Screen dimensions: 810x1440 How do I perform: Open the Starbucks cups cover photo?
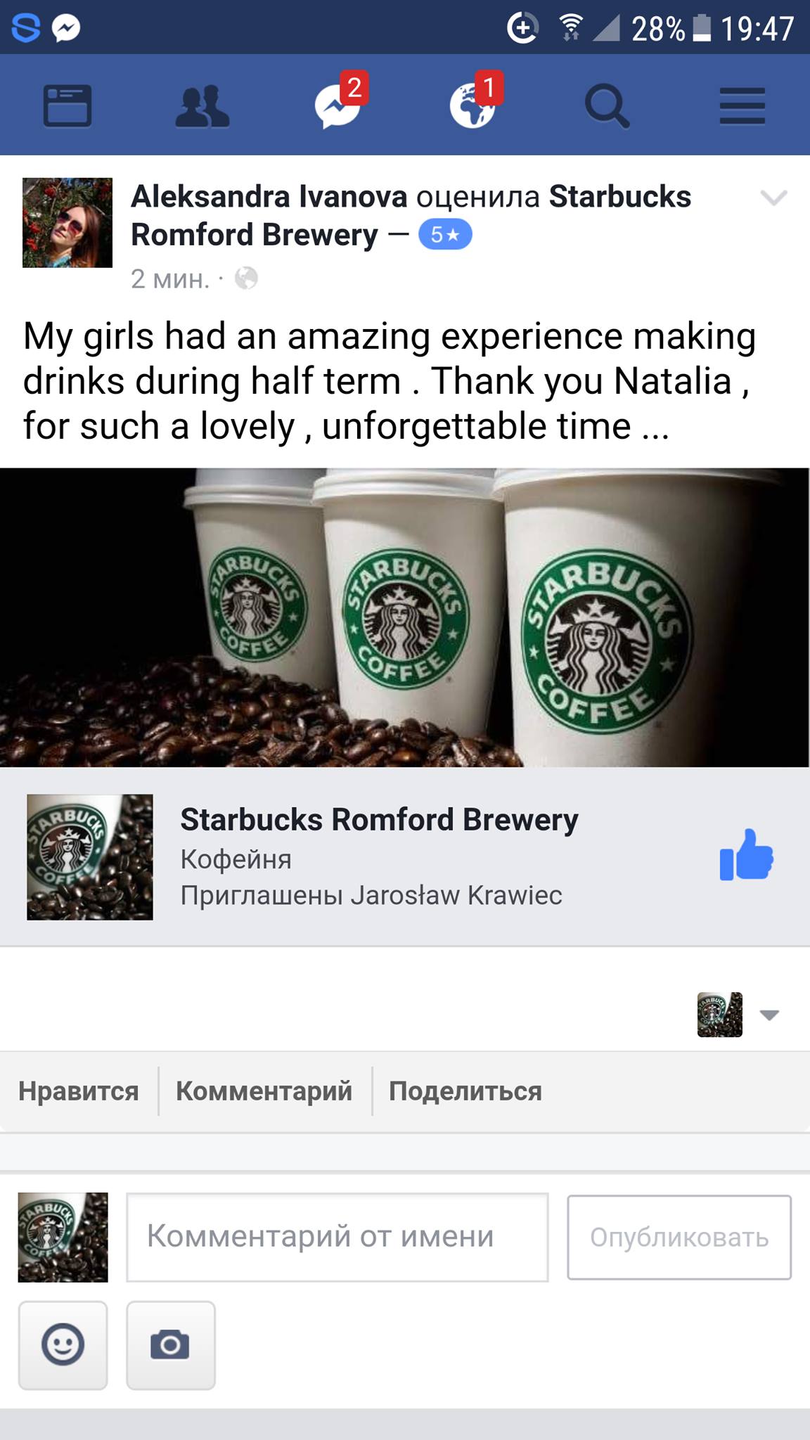coord(405,617)
